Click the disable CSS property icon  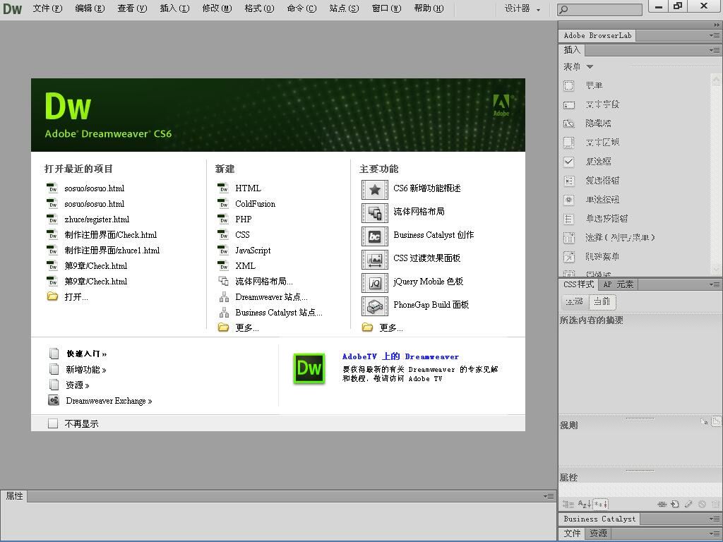pos(702,504)
